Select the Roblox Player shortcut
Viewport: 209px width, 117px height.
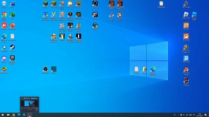click(186, 15)
